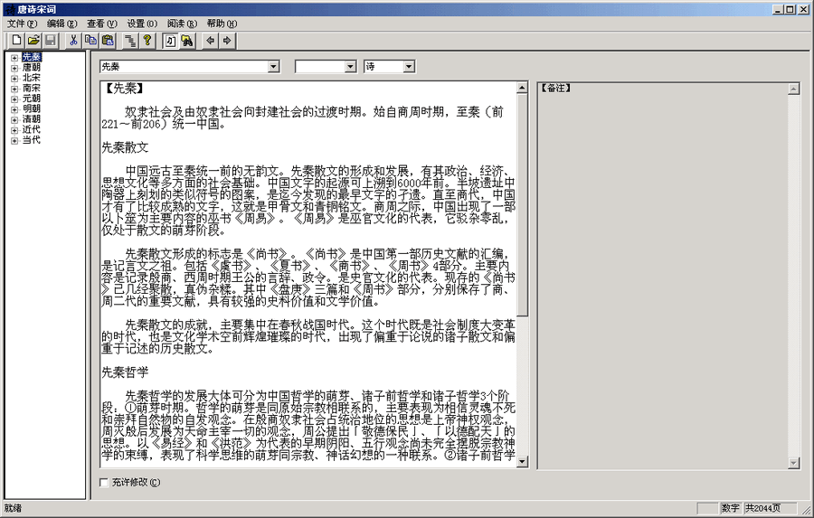Click the 备注 panel scroll down arrow
This screenshot has height=518, width=814.
coord(793,463)
